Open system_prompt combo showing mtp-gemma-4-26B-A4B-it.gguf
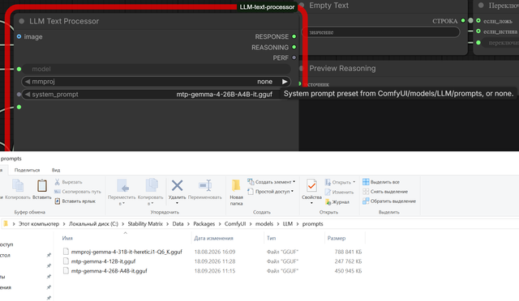The image size is (519, 301). click(x=224, y=95)
